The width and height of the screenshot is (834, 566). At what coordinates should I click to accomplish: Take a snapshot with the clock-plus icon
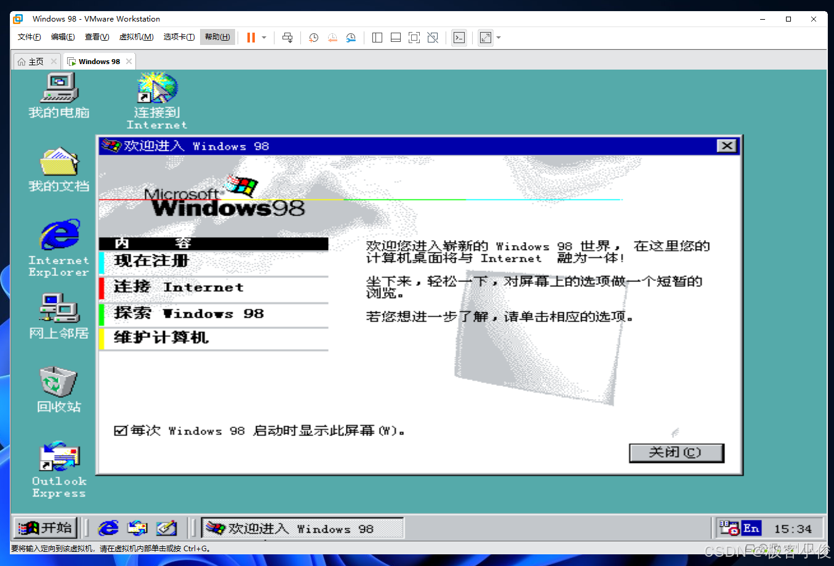tap(313, 38)
